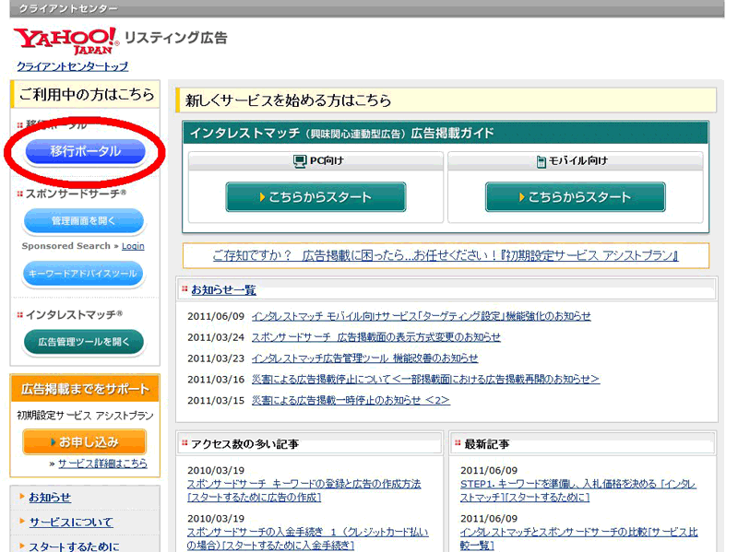Select お知らせ in the left sidebar menu
This screenshot has width=738, height=552.
(x=50, y=498)
